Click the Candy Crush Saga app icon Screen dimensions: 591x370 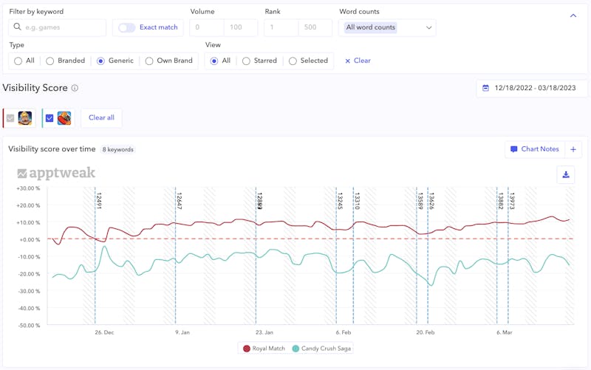[x=64, y=118]
